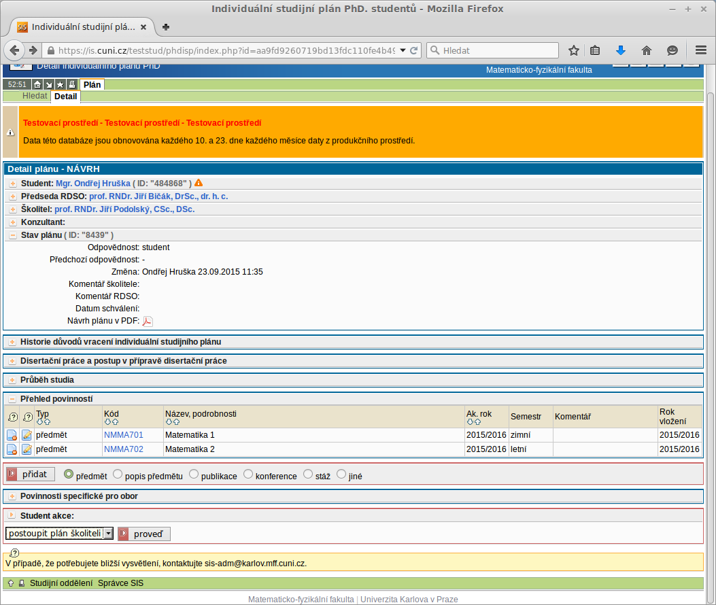Click the Firefox chat smiley icon
716x605 pixels.
(672, 50)
